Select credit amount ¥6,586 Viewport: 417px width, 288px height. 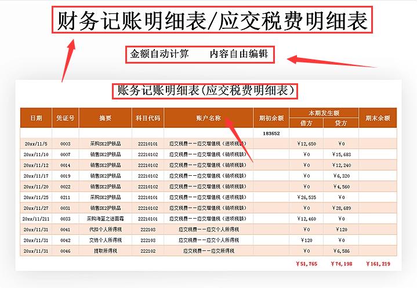click(x=342, y=251)
